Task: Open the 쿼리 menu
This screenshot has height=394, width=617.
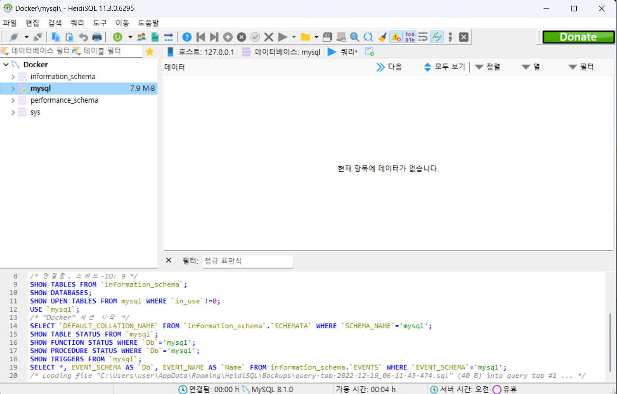Action: tap(77, 23)
